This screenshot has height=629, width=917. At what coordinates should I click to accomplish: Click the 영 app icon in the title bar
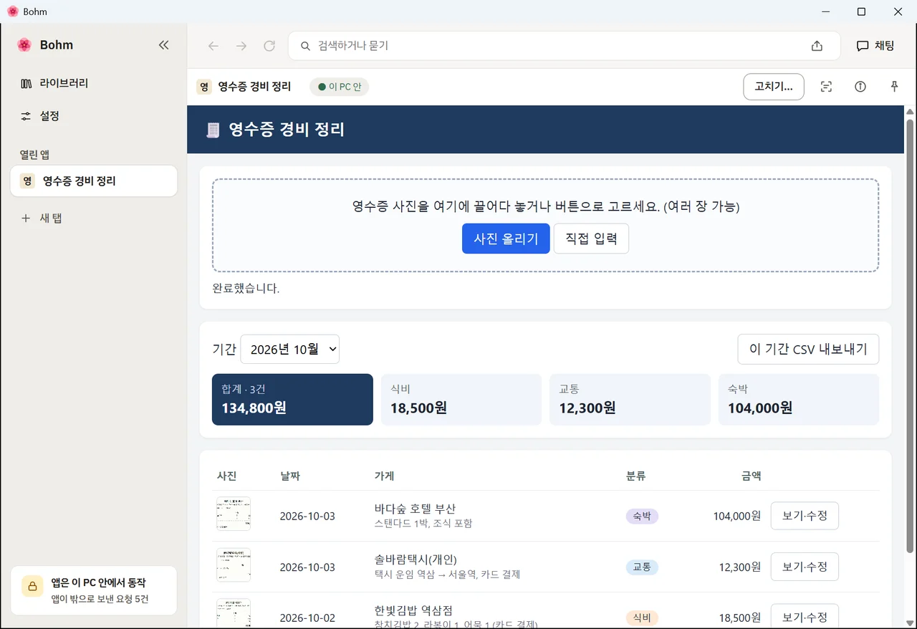205,87
